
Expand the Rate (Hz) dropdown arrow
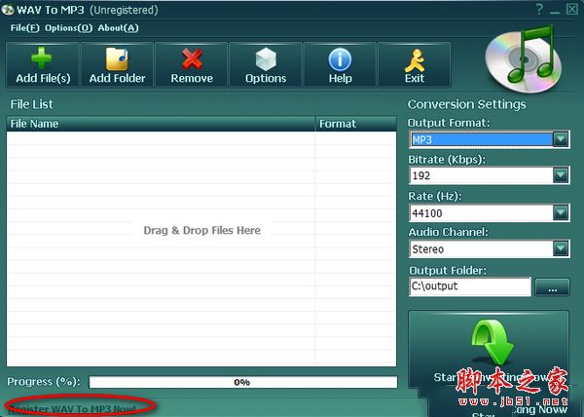point(561,212)
